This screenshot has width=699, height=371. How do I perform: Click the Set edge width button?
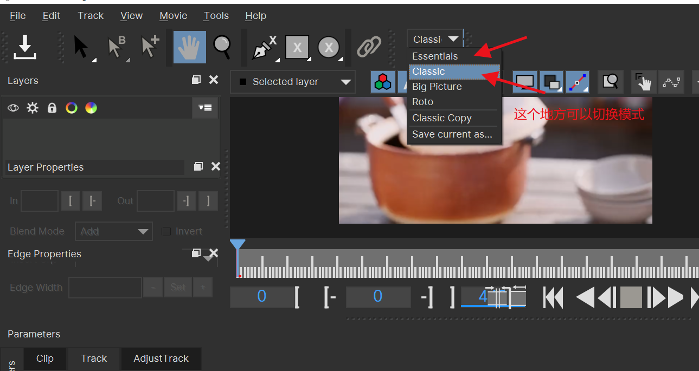point(178,288)
